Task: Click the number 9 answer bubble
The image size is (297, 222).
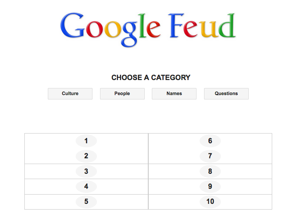Action: (210, 187)
